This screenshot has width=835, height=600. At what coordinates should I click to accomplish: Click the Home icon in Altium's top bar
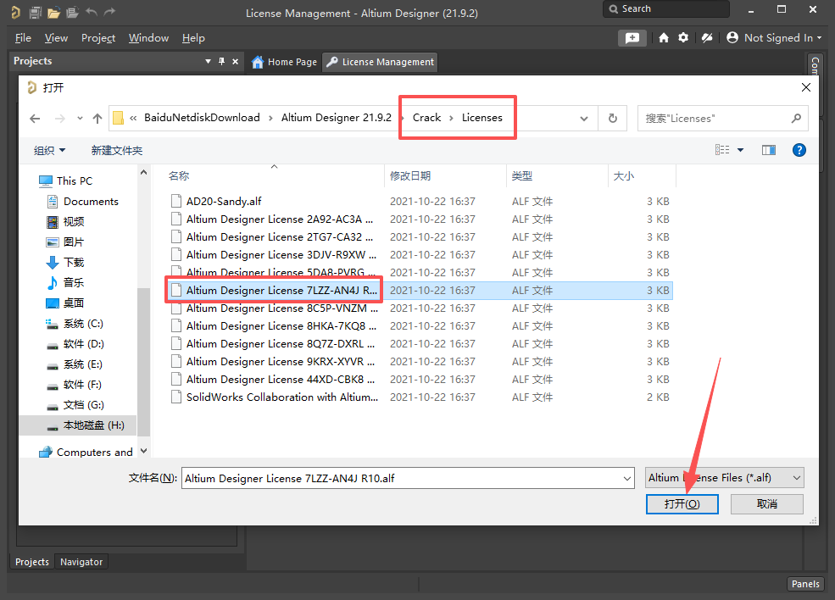(664, 38)
